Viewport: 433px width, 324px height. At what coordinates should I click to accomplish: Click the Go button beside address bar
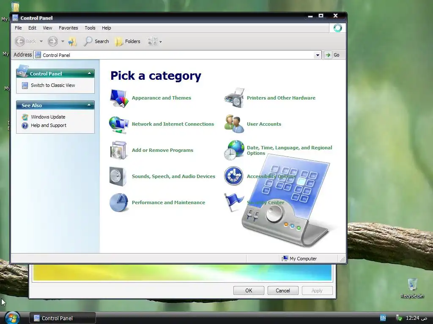332,55
